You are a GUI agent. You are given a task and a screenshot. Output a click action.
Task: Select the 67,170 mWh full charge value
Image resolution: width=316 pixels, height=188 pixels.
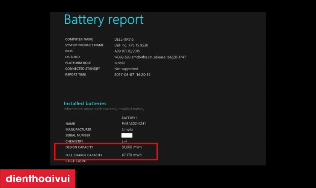(132, 155)
